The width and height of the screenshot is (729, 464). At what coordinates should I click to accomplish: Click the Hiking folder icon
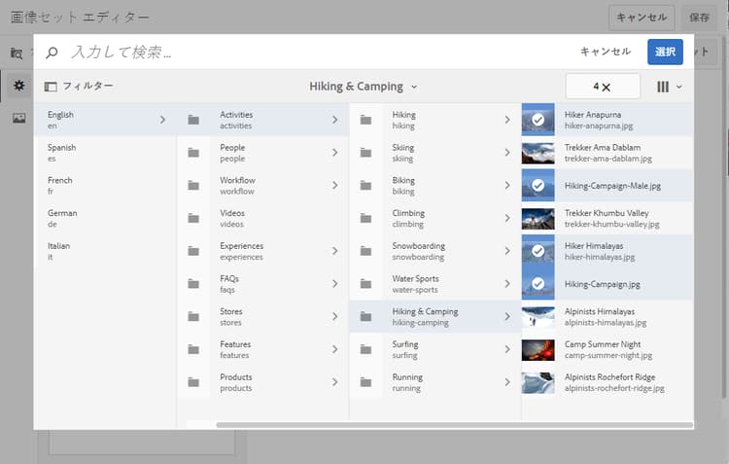(365, 120)
